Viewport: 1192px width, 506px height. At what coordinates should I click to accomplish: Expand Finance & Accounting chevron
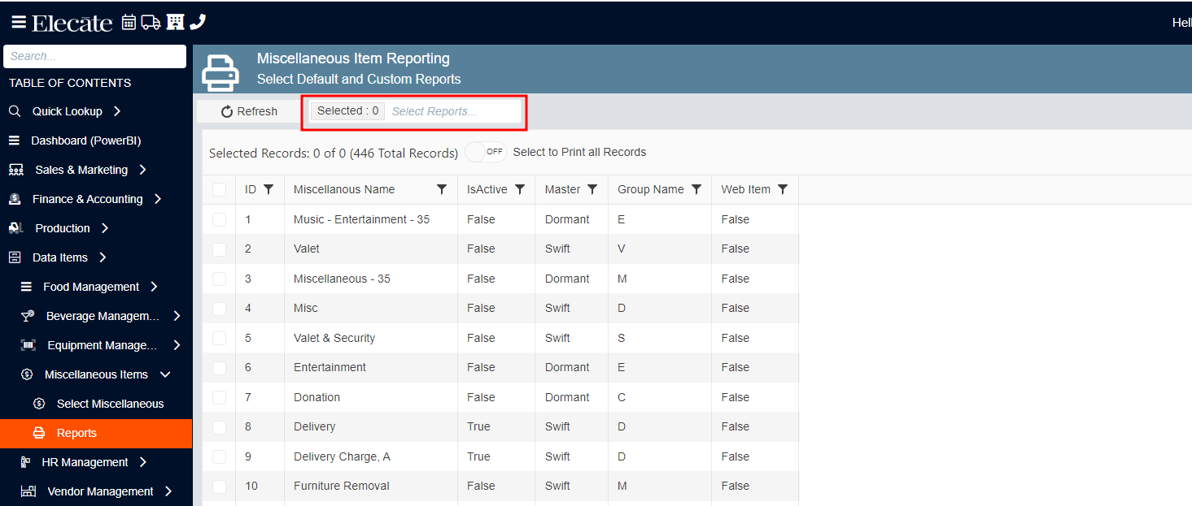pyautogui.click(x=157, y=199)
